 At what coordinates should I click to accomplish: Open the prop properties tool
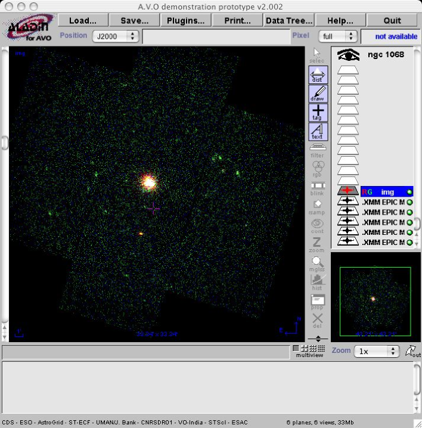(x=318, y=302)
